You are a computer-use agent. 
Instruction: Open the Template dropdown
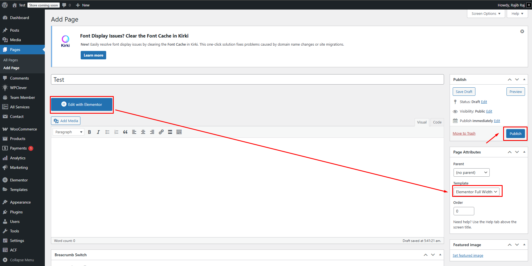476,192
